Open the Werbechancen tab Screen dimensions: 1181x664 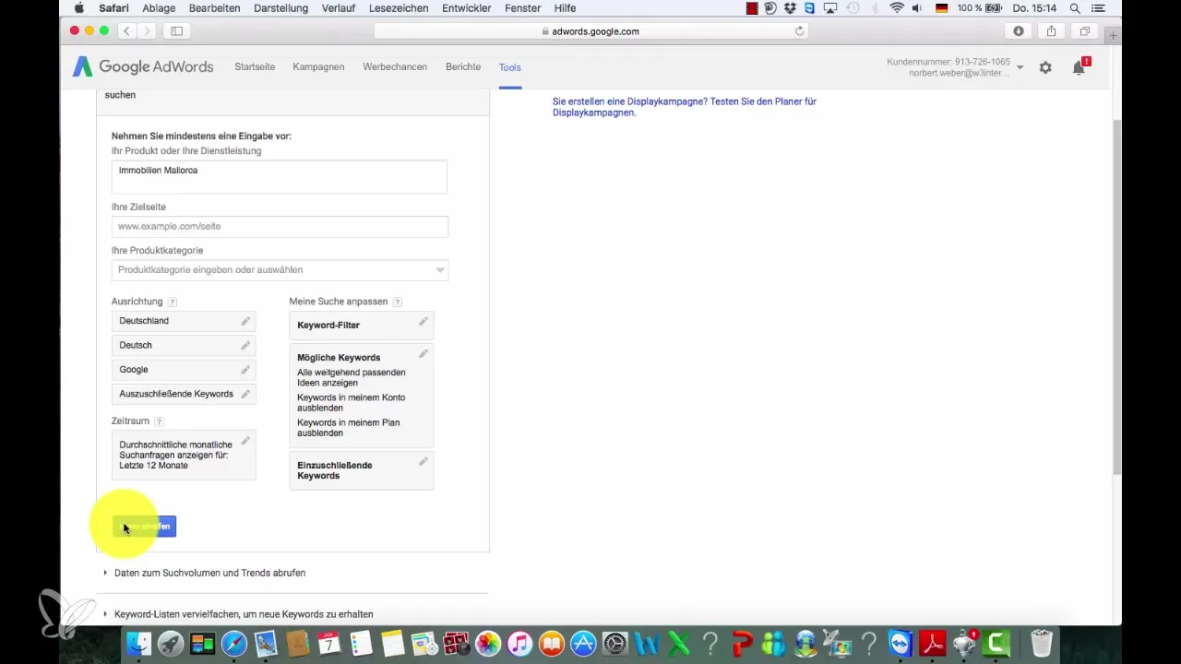395,67
